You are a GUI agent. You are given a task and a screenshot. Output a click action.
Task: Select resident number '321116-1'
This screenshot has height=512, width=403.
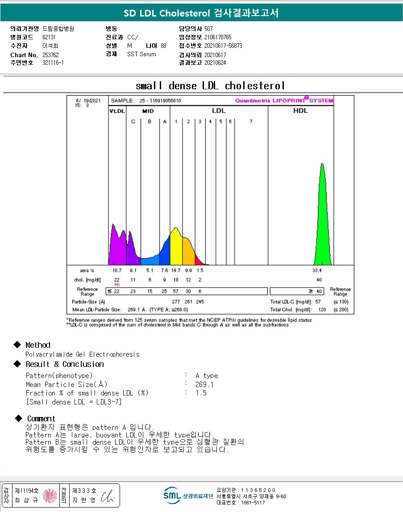(x=53, y=62)
